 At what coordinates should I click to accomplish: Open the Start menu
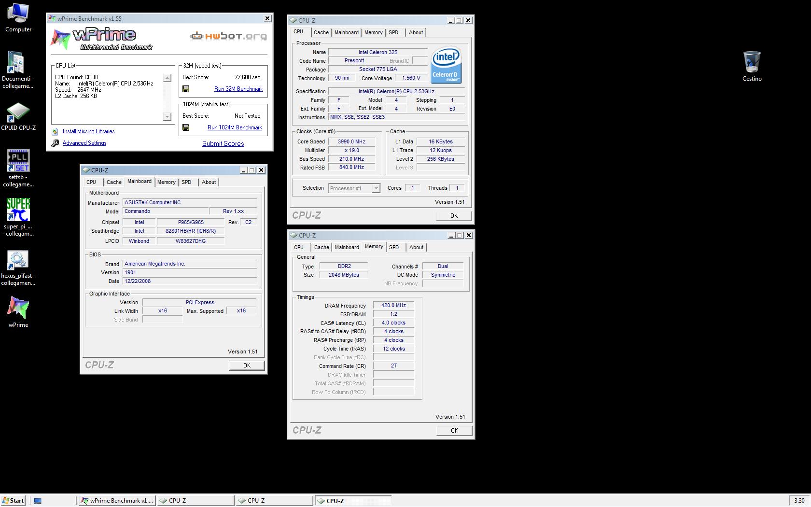[13, 501]
